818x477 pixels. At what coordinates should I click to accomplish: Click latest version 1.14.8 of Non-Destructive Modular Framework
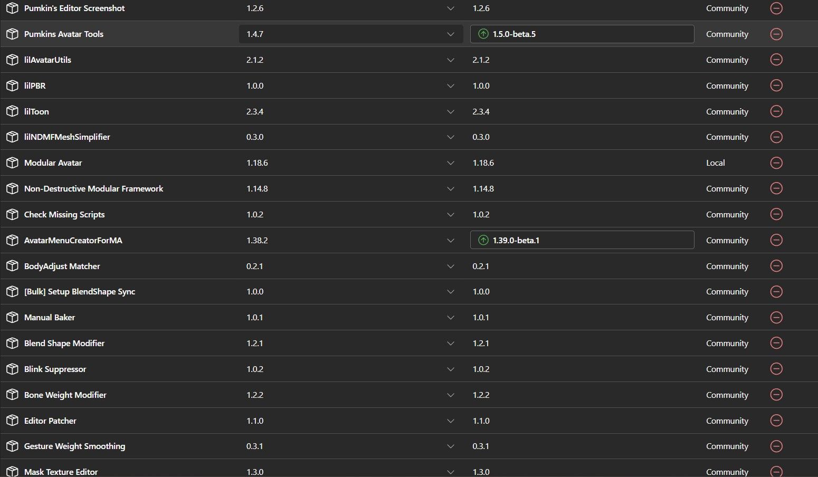pyautogui.click(x=483, y=188)
